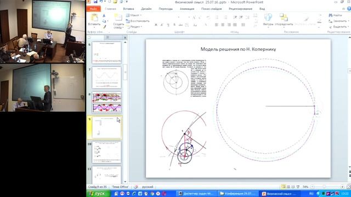Click the русский language status bar button
Screen dimensions: 351x197
coord(148,187)
